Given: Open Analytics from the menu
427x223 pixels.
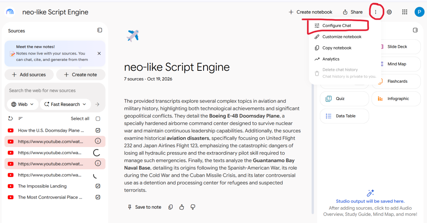Looking at the screenshot, I should tap(331, 59).
